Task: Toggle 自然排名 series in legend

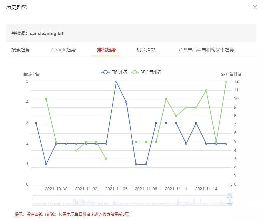Action: tap(114, 72)
